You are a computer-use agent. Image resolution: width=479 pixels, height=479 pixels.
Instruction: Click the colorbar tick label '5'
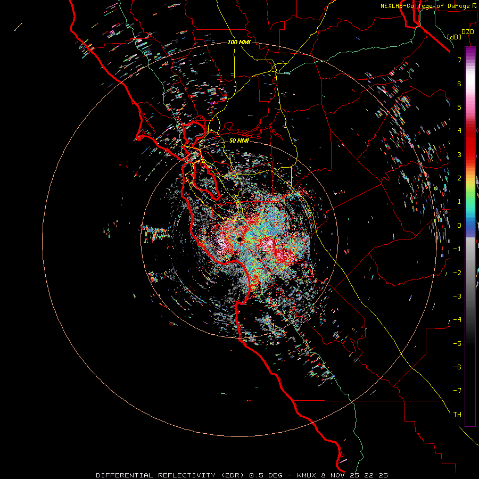(459, 107)
